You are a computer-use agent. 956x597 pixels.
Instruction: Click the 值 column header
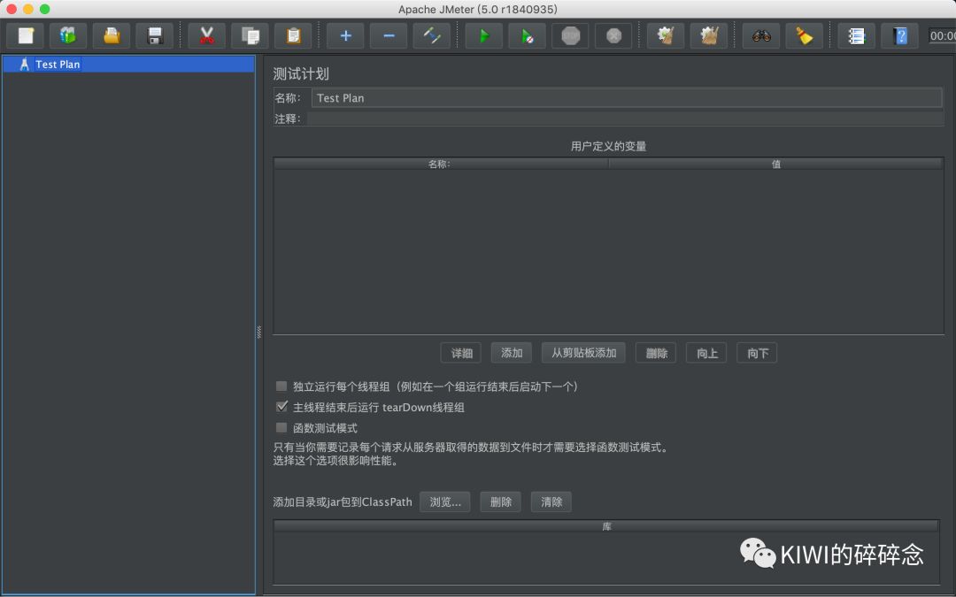[x=775, y=164]
